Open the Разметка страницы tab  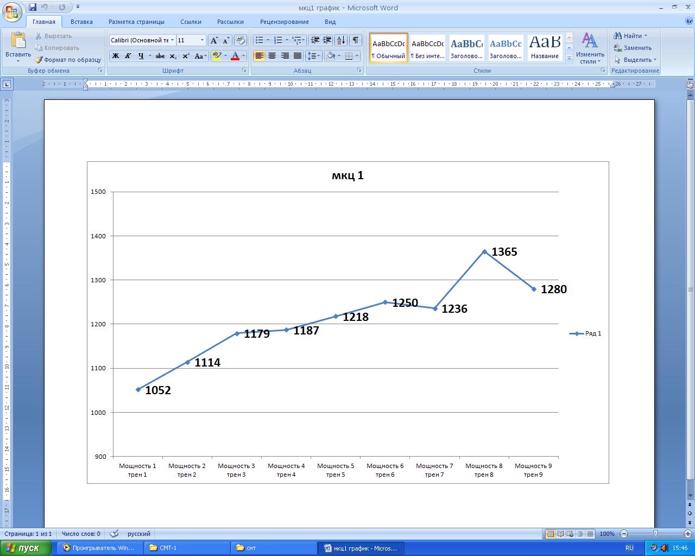coord(136,22)
